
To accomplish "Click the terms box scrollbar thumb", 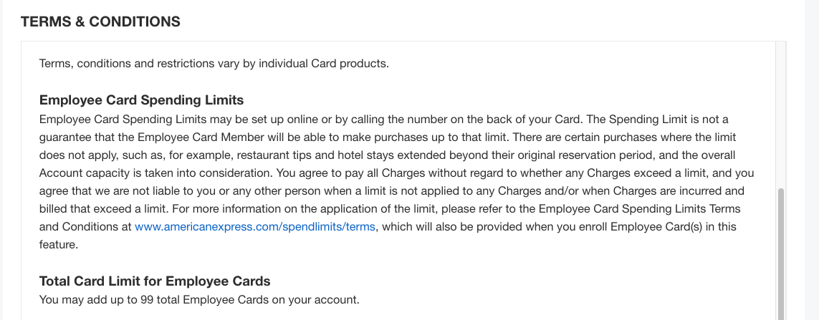I will 781,254.
